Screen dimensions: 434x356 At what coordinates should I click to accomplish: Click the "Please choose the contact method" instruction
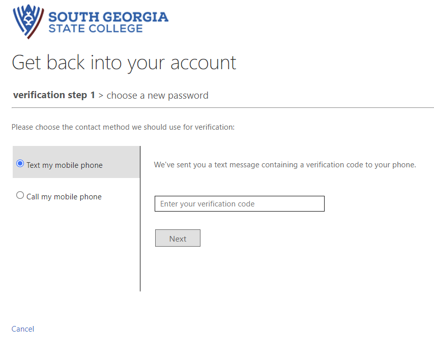(123, 127)
